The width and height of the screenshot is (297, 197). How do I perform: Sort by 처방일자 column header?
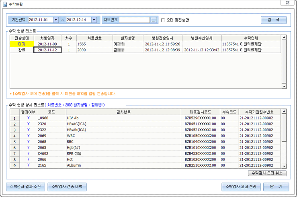[47, 38]
